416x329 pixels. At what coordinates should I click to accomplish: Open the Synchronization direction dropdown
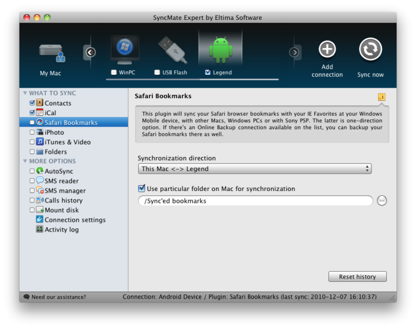point(255,169)
